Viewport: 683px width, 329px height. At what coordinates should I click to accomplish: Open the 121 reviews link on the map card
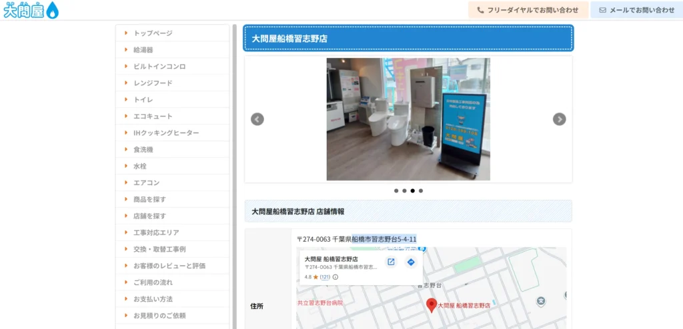(x=325, y=277)
